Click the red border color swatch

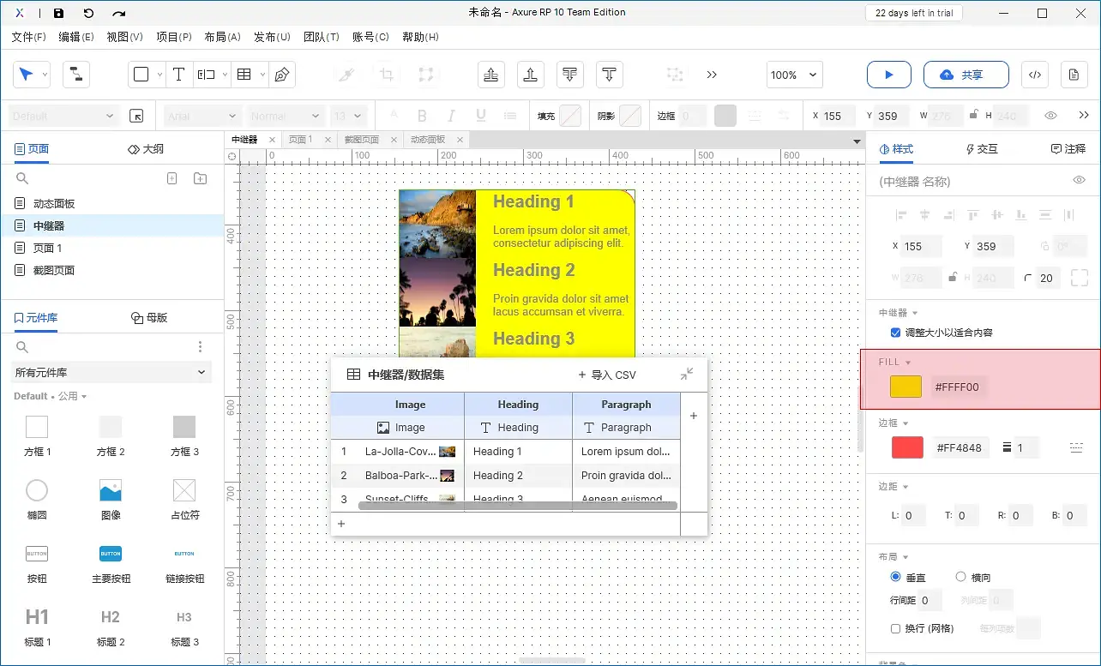point(907,447)
